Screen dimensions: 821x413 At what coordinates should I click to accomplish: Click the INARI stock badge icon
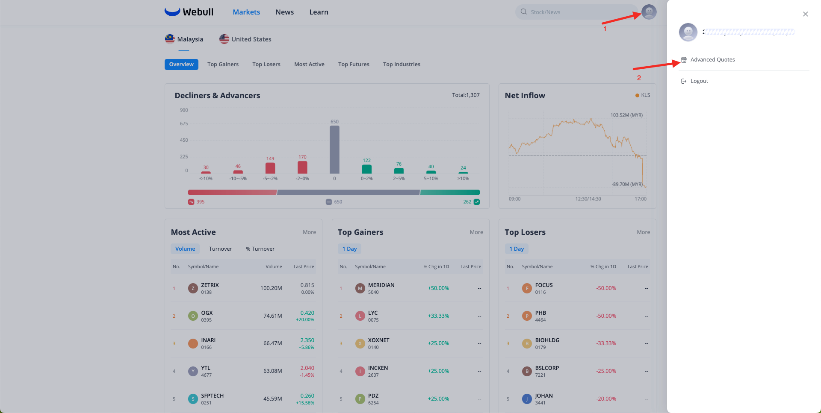coord(193,343)
